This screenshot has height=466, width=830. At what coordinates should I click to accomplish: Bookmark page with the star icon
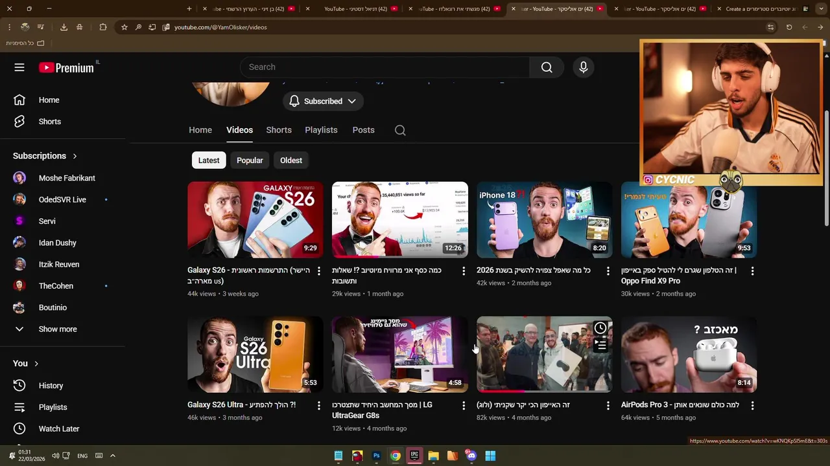click(124, 27)
